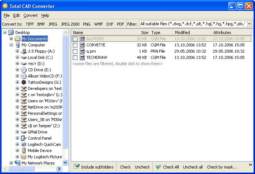Convert to WMF format
Image resolution: width=255 pixels, height=174 pixels.
[x=98, y=24]
